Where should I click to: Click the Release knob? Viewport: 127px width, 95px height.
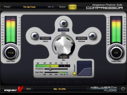coord(92,36)
